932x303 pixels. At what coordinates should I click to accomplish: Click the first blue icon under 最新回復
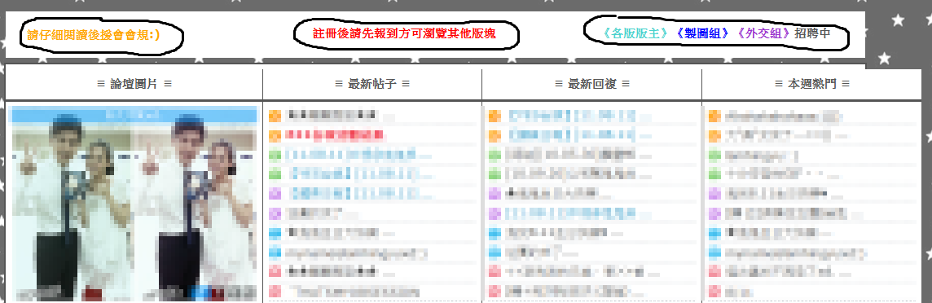tap(495, 233)
